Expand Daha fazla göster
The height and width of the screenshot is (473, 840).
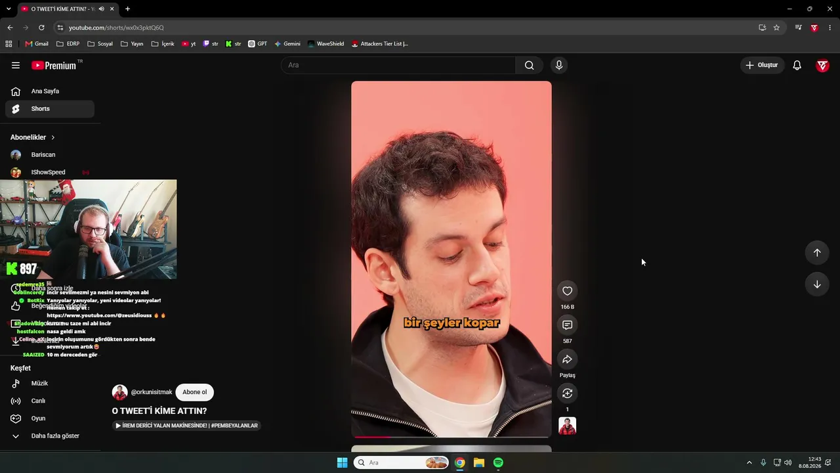(x=50, y=436)
